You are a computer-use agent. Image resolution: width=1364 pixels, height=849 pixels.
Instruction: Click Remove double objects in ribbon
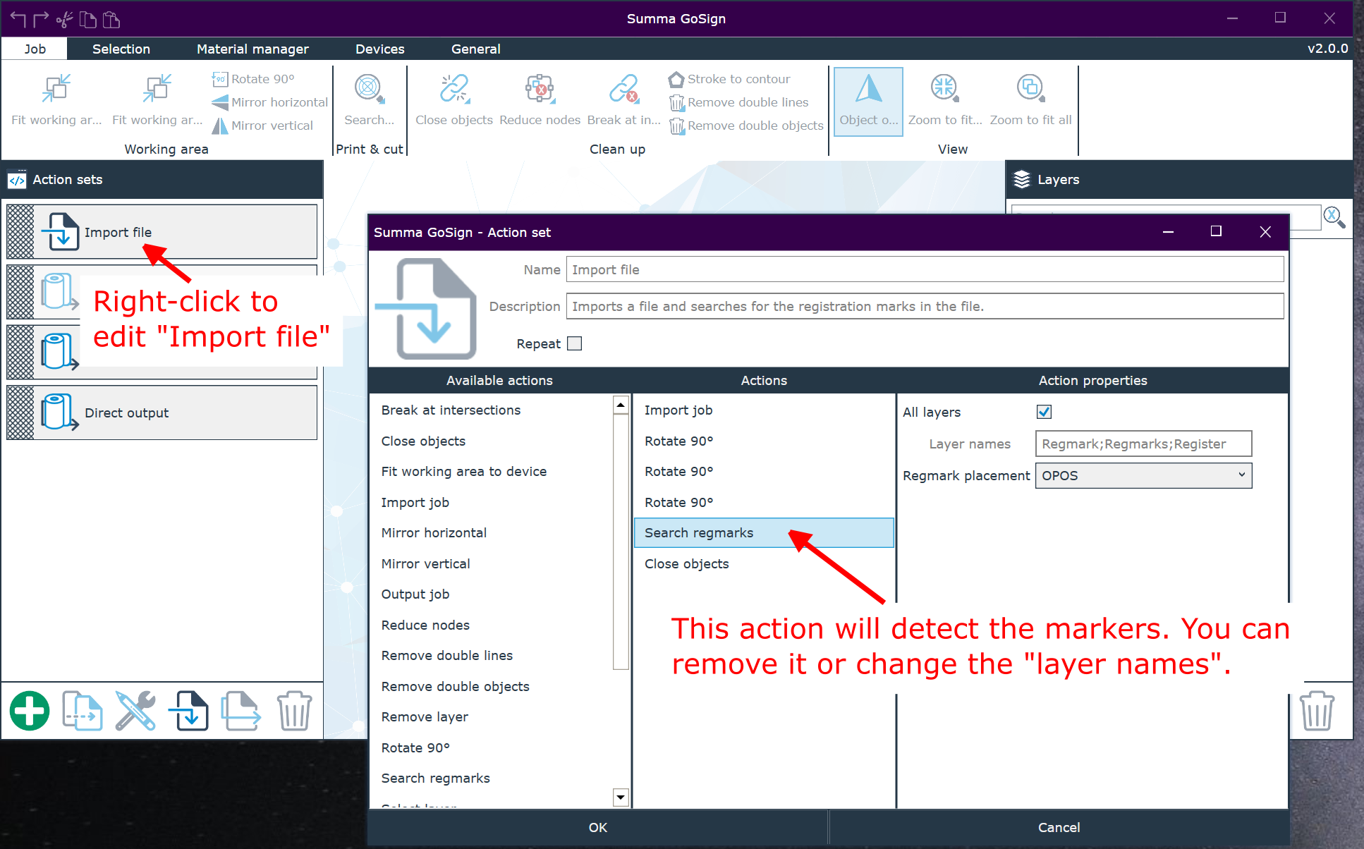click(746, 126)
